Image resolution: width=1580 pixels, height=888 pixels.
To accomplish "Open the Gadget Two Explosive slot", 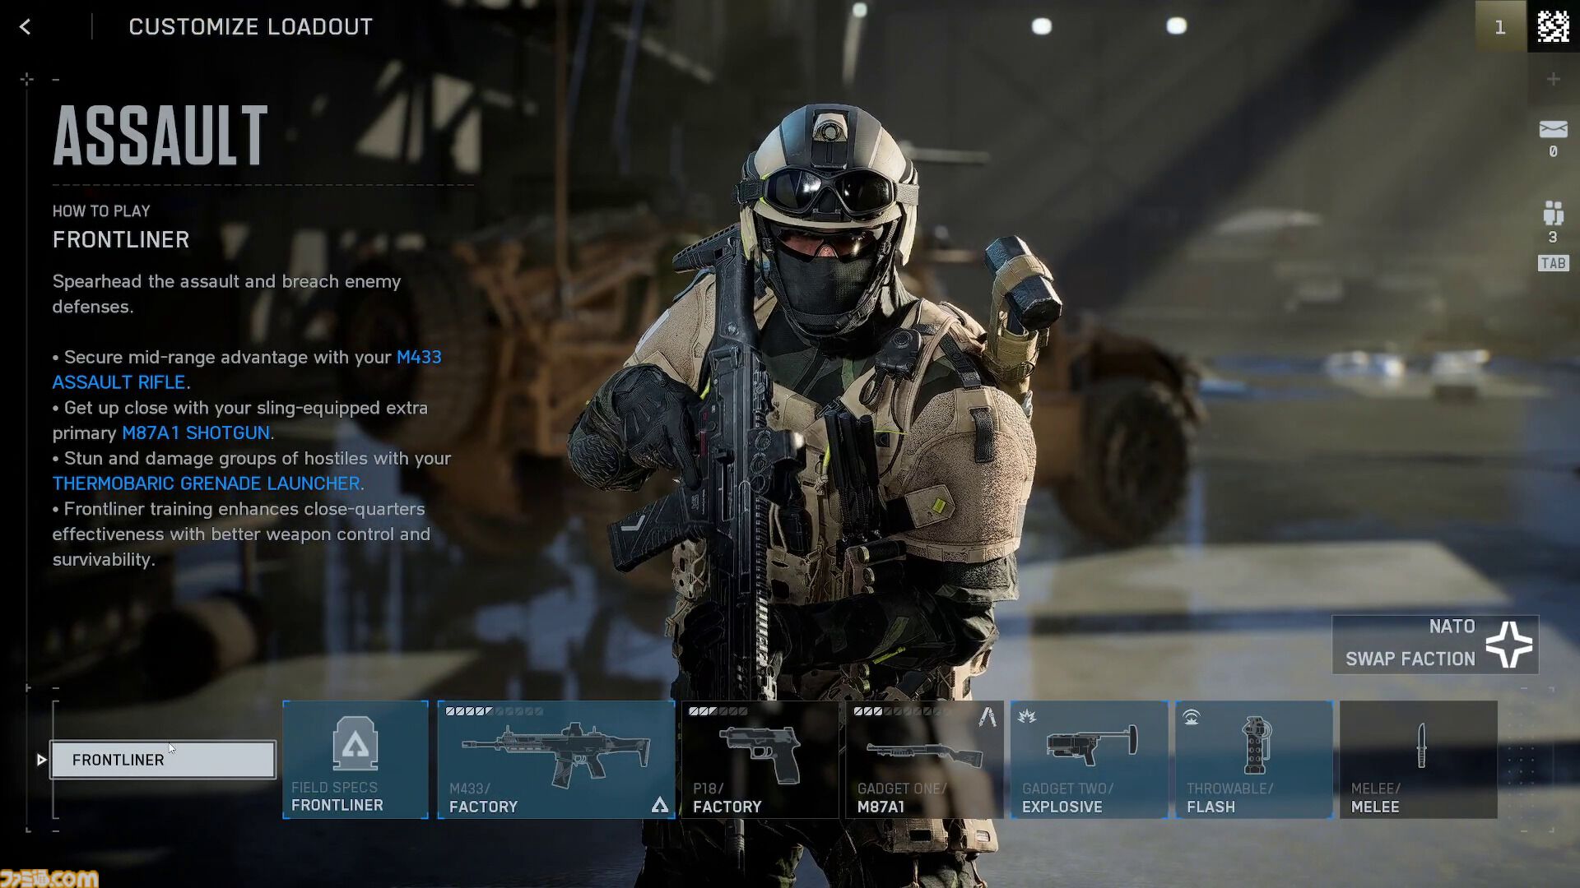I will [1090, 760].
